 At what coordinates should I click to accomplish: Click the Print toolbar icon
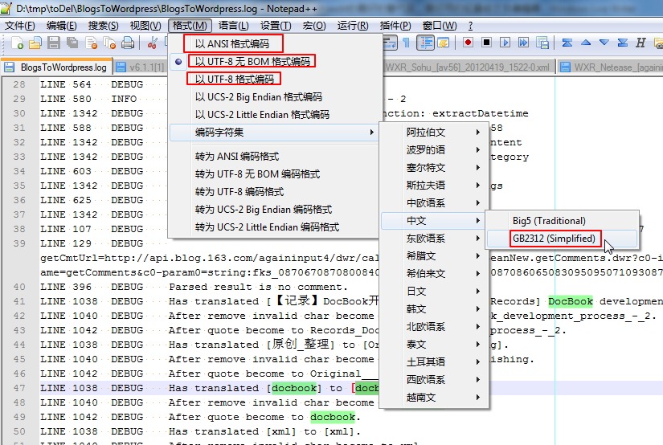(127, 43)
